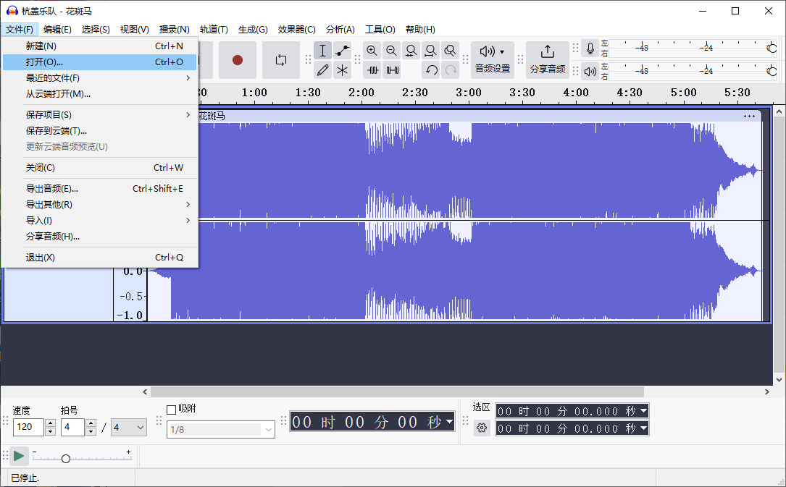This screenshot has height=487, width=786.
Task: Click the 速度 tempo input field showing 120
Action: point(30,427)
